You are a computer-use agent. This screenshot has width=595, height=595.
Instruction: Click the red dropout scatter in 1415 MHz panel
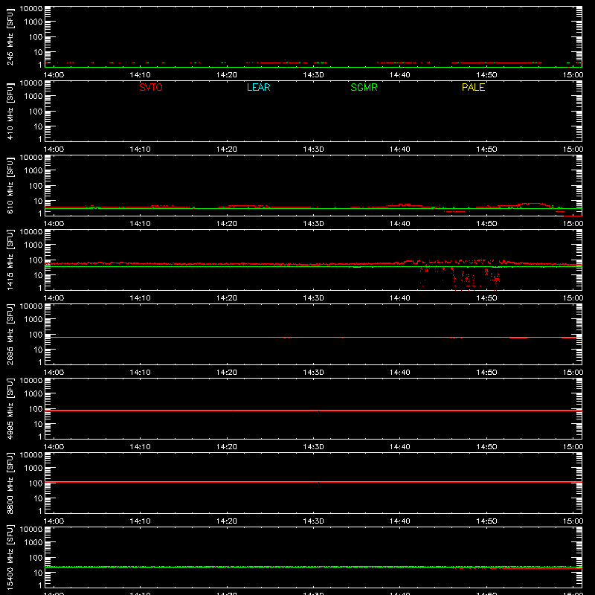click(x=461, y=276)
